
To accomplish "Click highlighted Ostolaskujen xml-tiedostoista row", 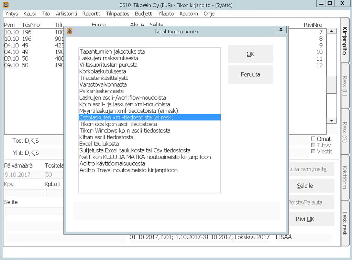I will coord(150,117).
